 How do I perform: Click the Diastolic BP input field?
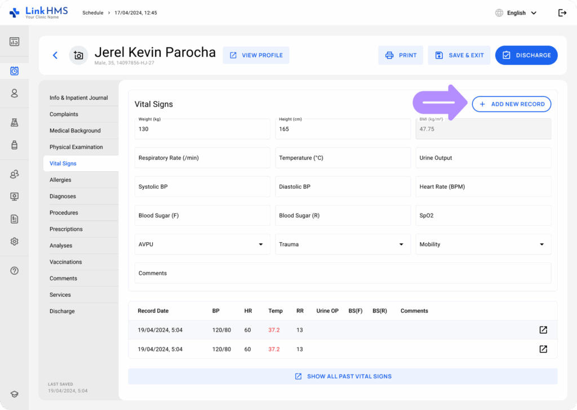[x=343, y=186]
